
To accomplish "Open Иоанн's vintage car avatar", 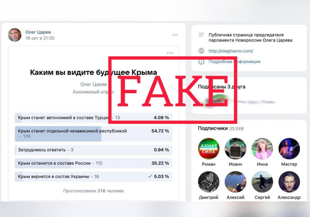I will pos(236,148).
